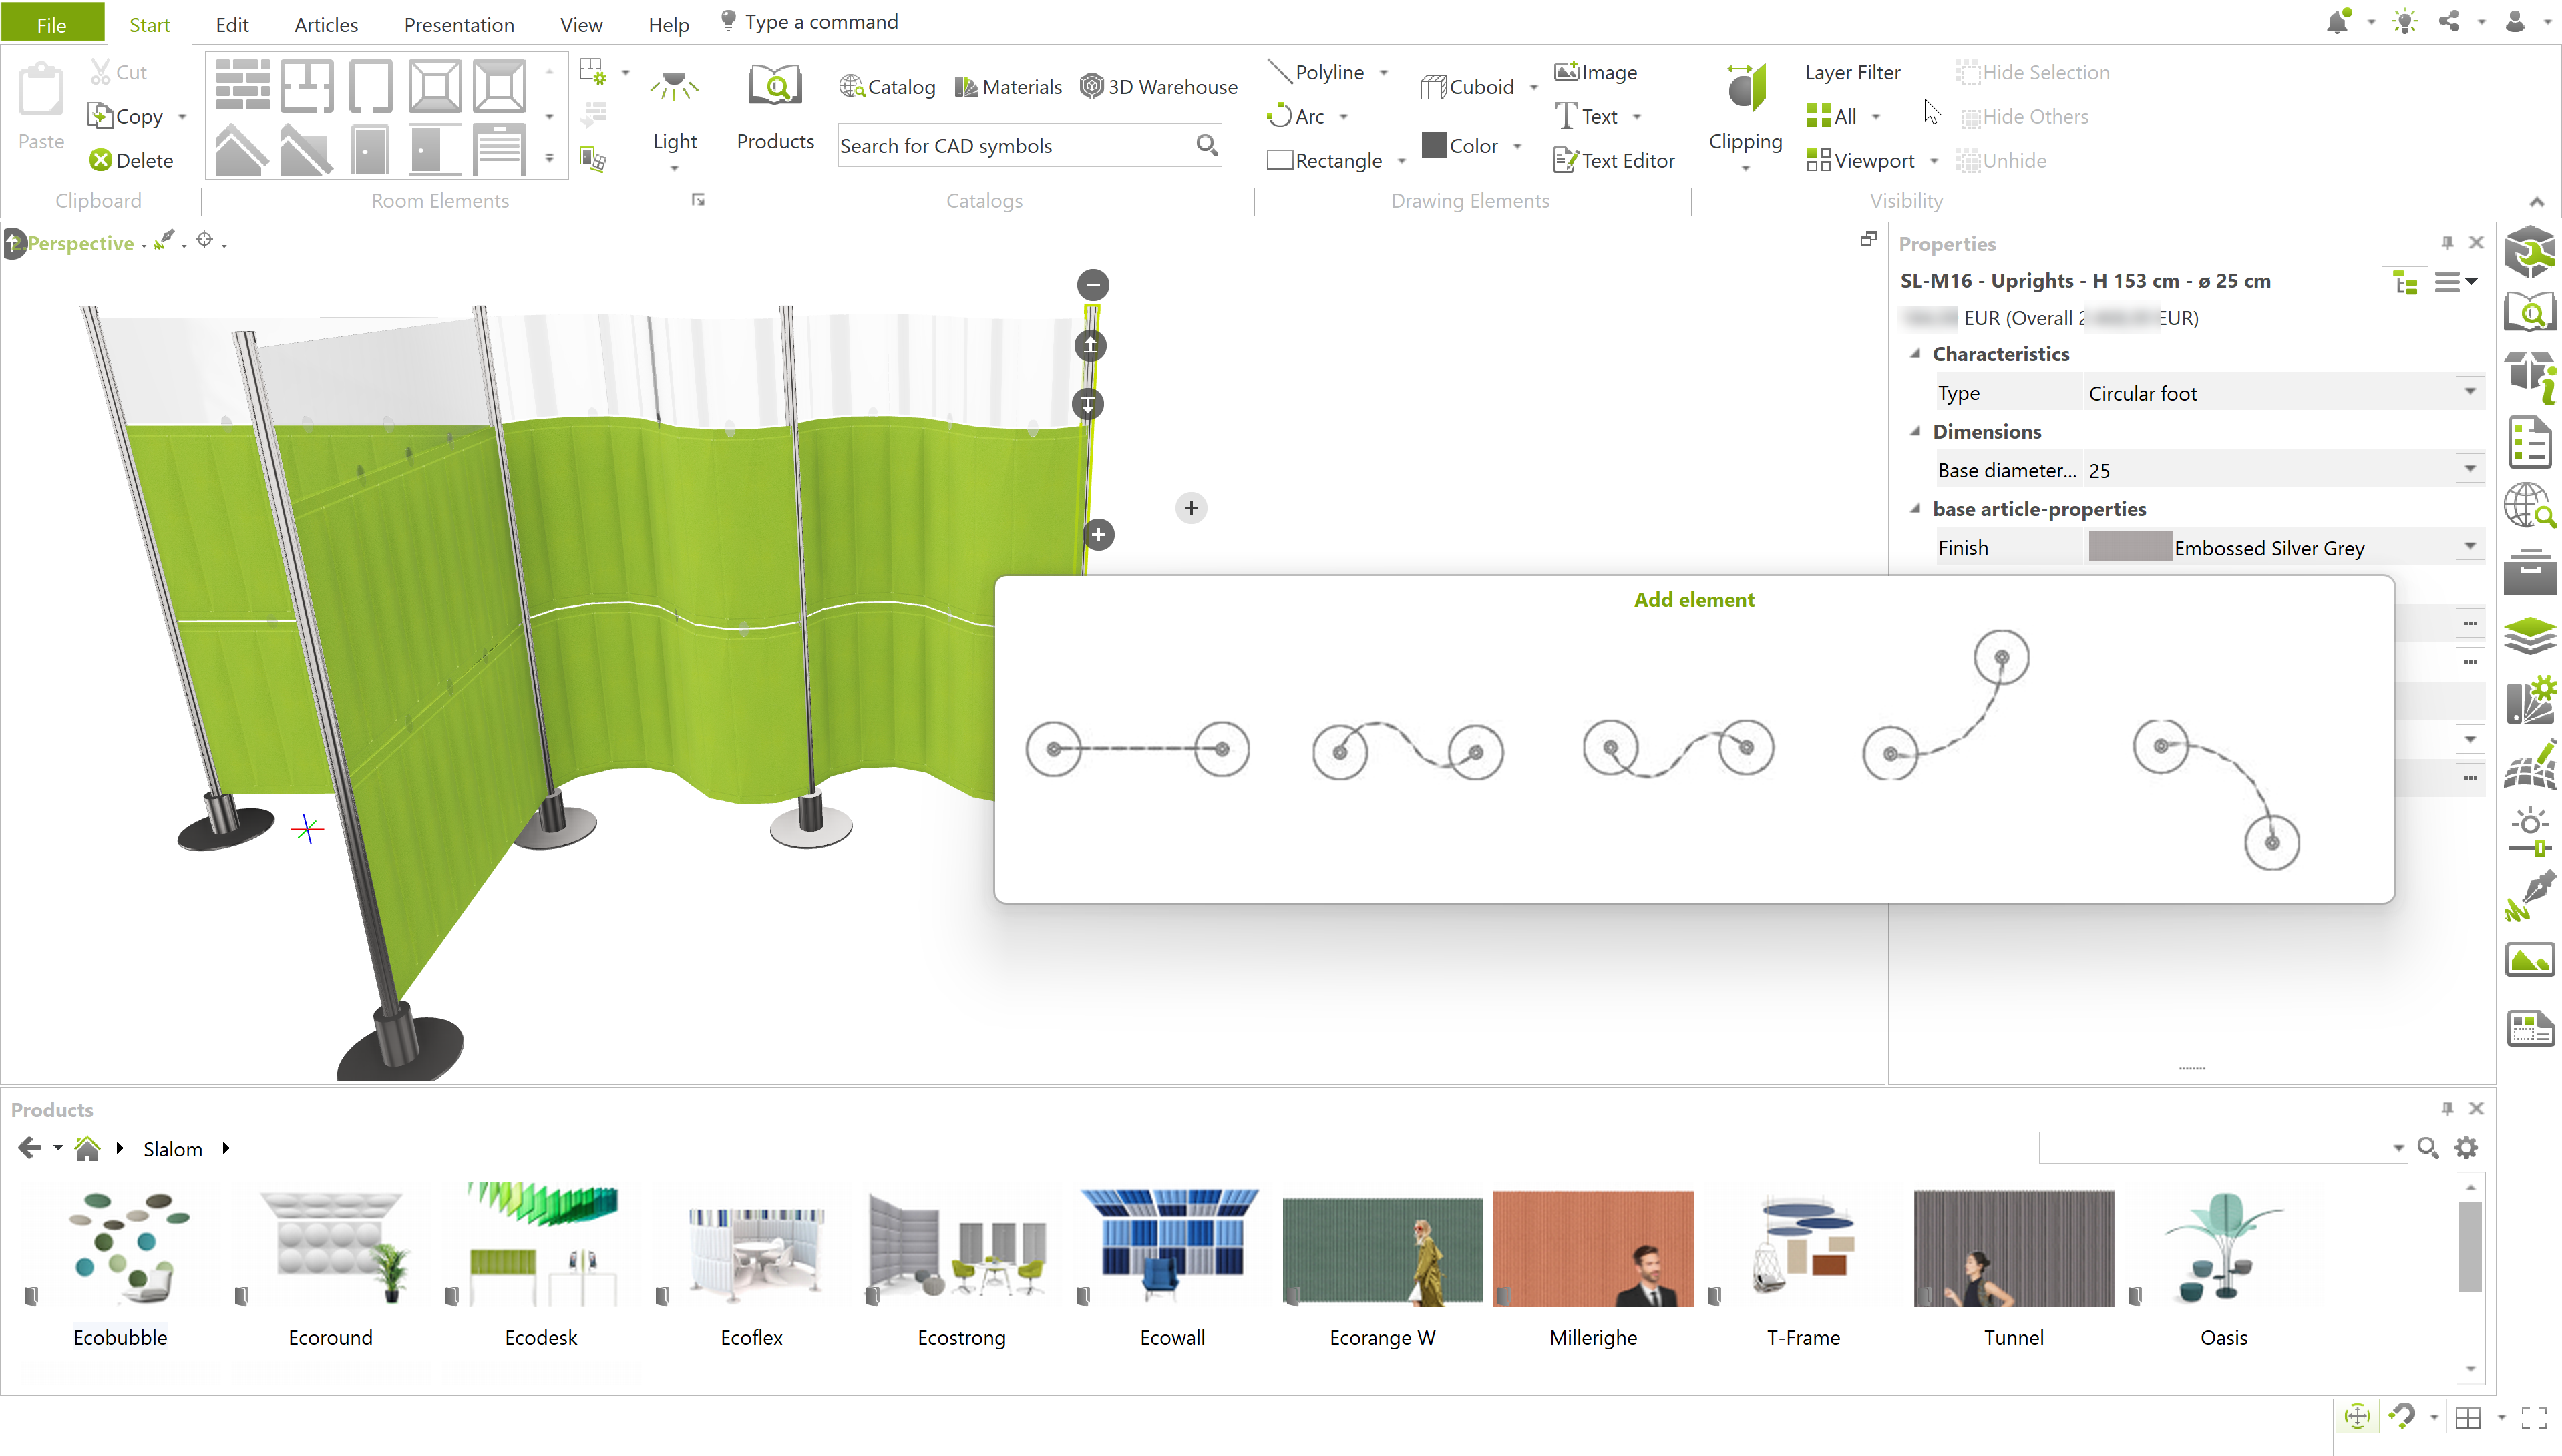Screen dimensions: 2562x1456
Task: Click Copy in Clipboard group
Action: (x=125, y=116)
